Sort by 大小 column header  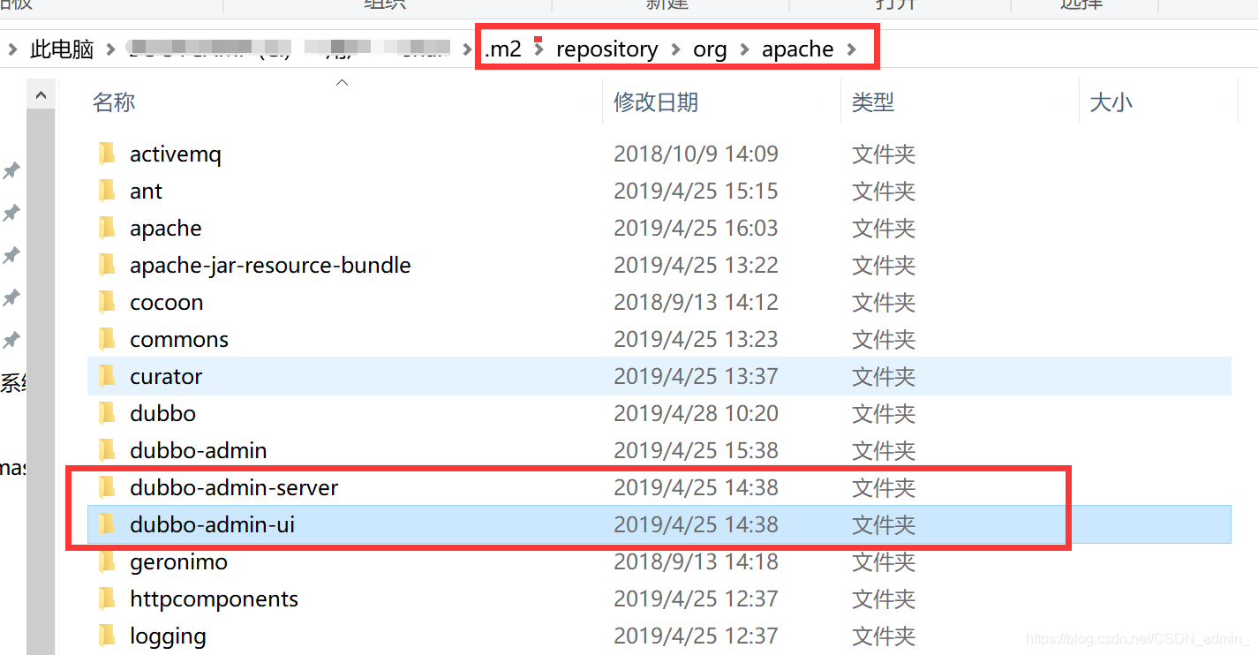tap(1111, 102)
